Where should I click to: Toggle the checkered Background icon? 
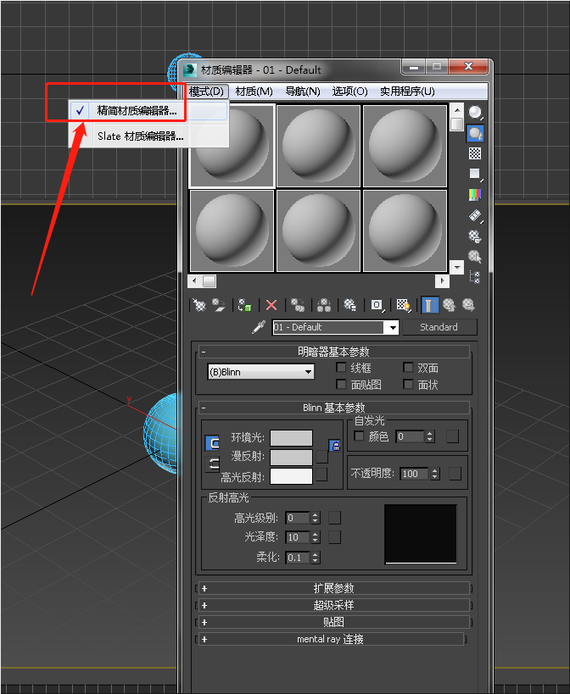tap(475, 153)
